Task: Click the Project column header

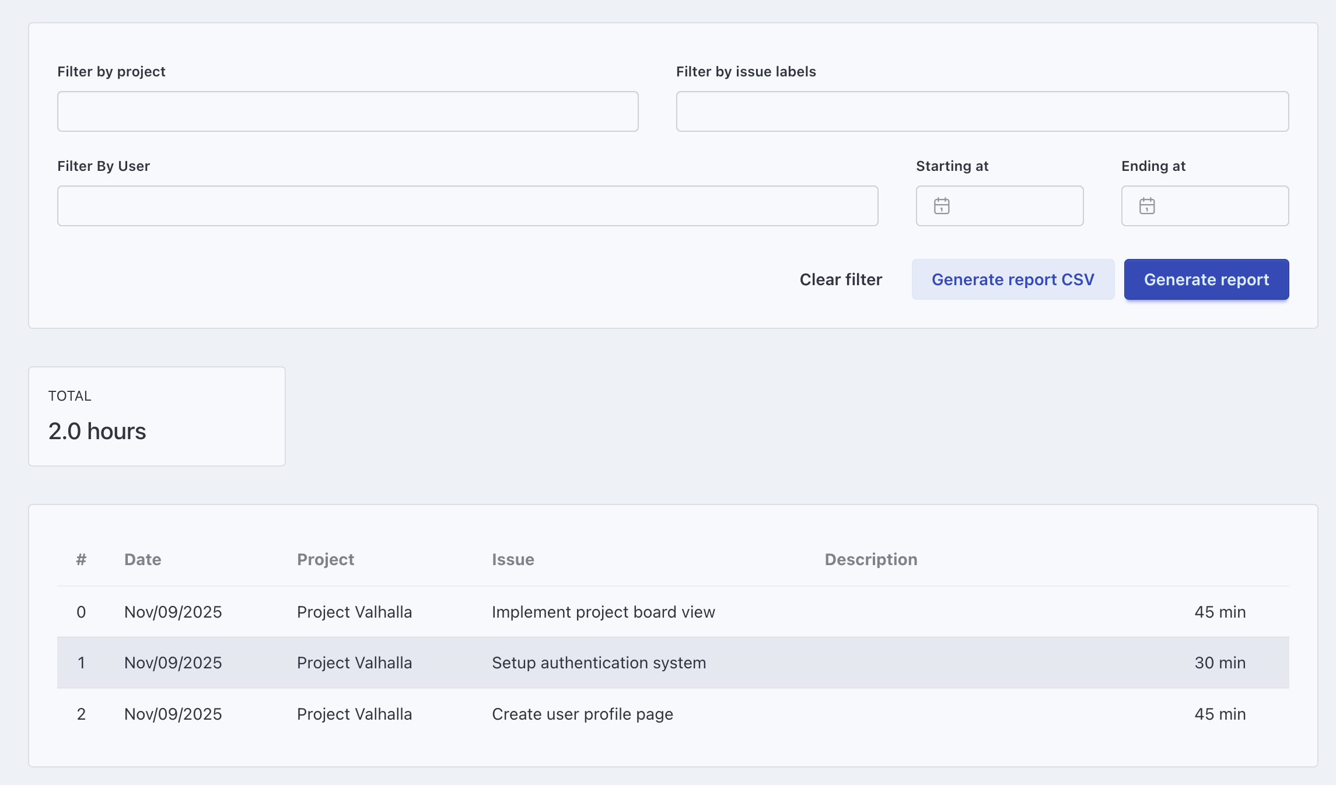Action: [x=326, y=559]
